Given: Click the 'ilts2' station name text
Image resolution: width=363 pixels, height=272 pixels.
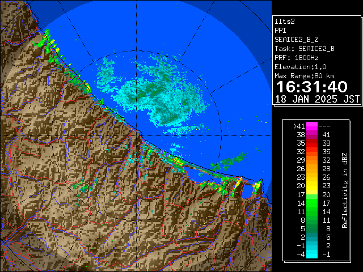Looking at the screenshot, I should coord(285,22).
